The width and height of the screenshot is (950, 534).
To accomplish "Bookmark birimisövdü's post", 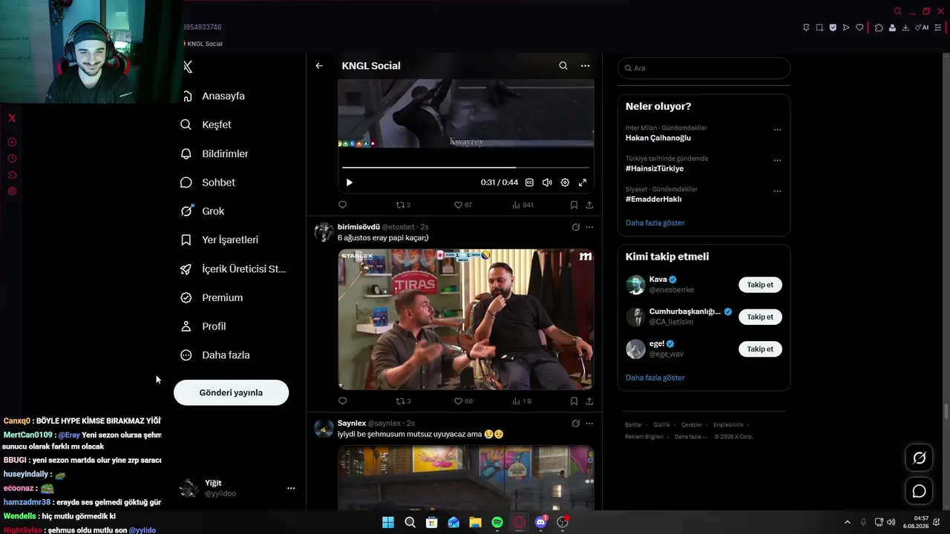I will pos(574,401).
